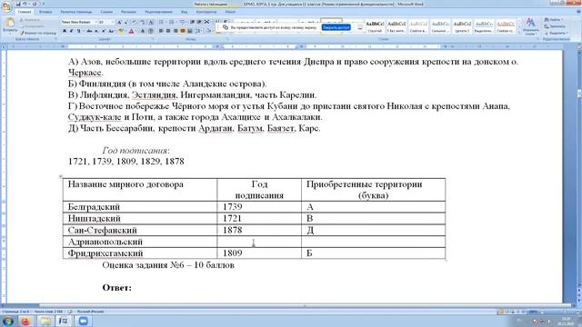Open the Ссылки tab
This screenshot has width=582, height=327.
(106, 12)
